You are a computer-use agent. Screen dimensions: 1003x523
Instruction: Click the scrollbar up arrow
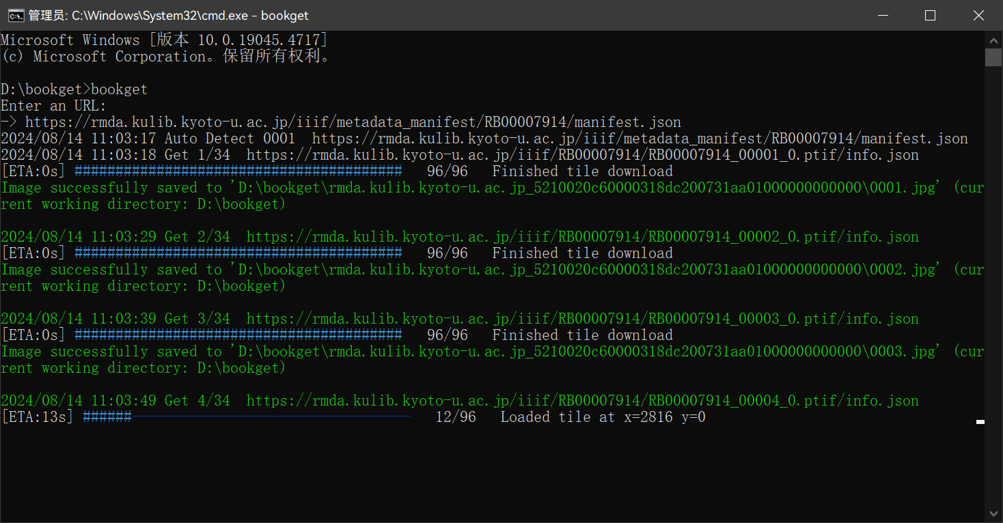click(x=993, y=40)
